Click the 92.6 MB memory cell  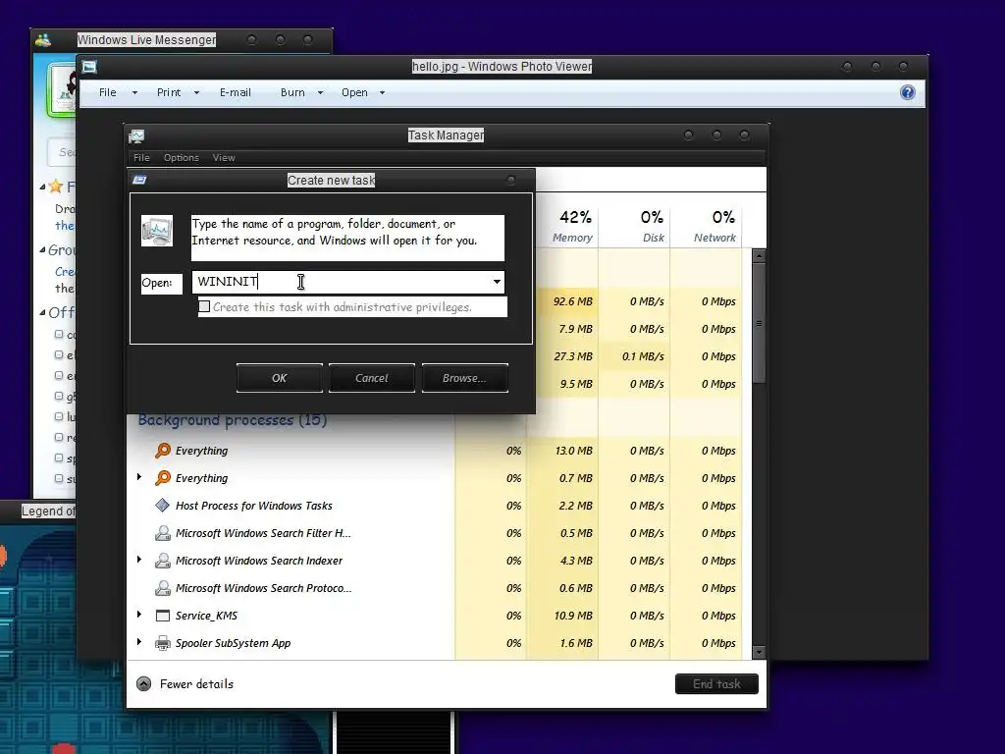[x=562, y=301]
